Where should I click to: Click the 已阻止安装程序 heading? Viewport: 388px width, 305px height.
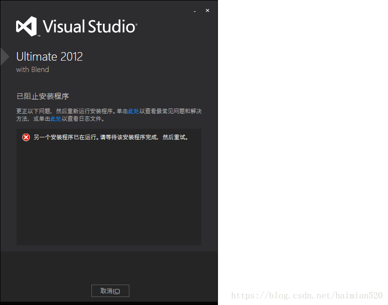[43, 96]
